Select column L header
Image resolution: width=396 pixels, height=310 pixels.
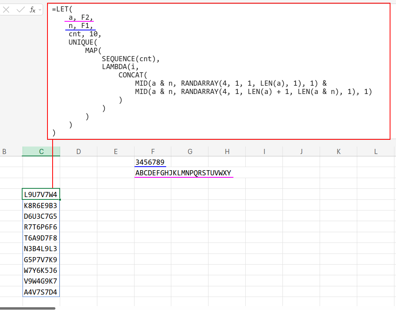375,152
